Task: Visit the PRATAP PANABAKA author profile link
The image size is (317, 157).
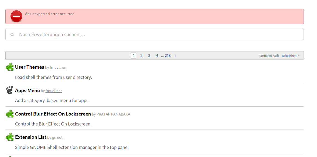Action: pyautogui.click(x=113, y=114)
